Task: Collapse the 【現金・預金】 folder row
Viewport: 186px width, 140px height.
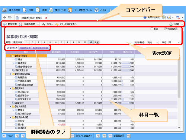Action: coord(10,56)
